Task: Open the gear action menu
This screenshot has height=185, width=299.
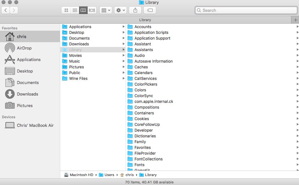Action: (x=120, y=10)
